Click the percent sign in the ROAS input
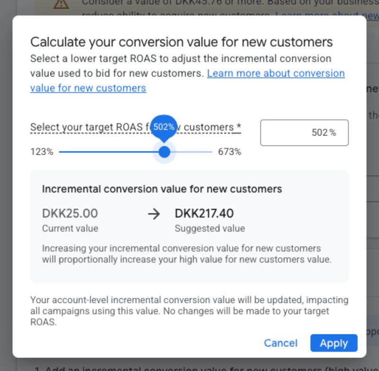 pos(333,132)
